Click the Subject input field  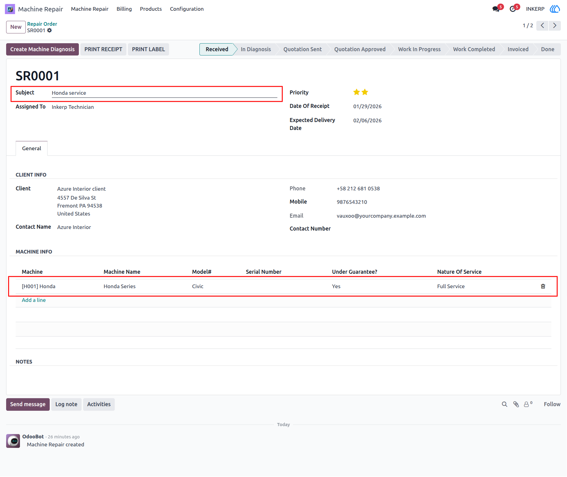point(164,93)
